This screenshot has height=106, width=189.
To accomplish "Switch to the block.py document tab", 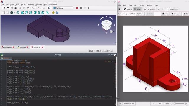I will 23,47.
